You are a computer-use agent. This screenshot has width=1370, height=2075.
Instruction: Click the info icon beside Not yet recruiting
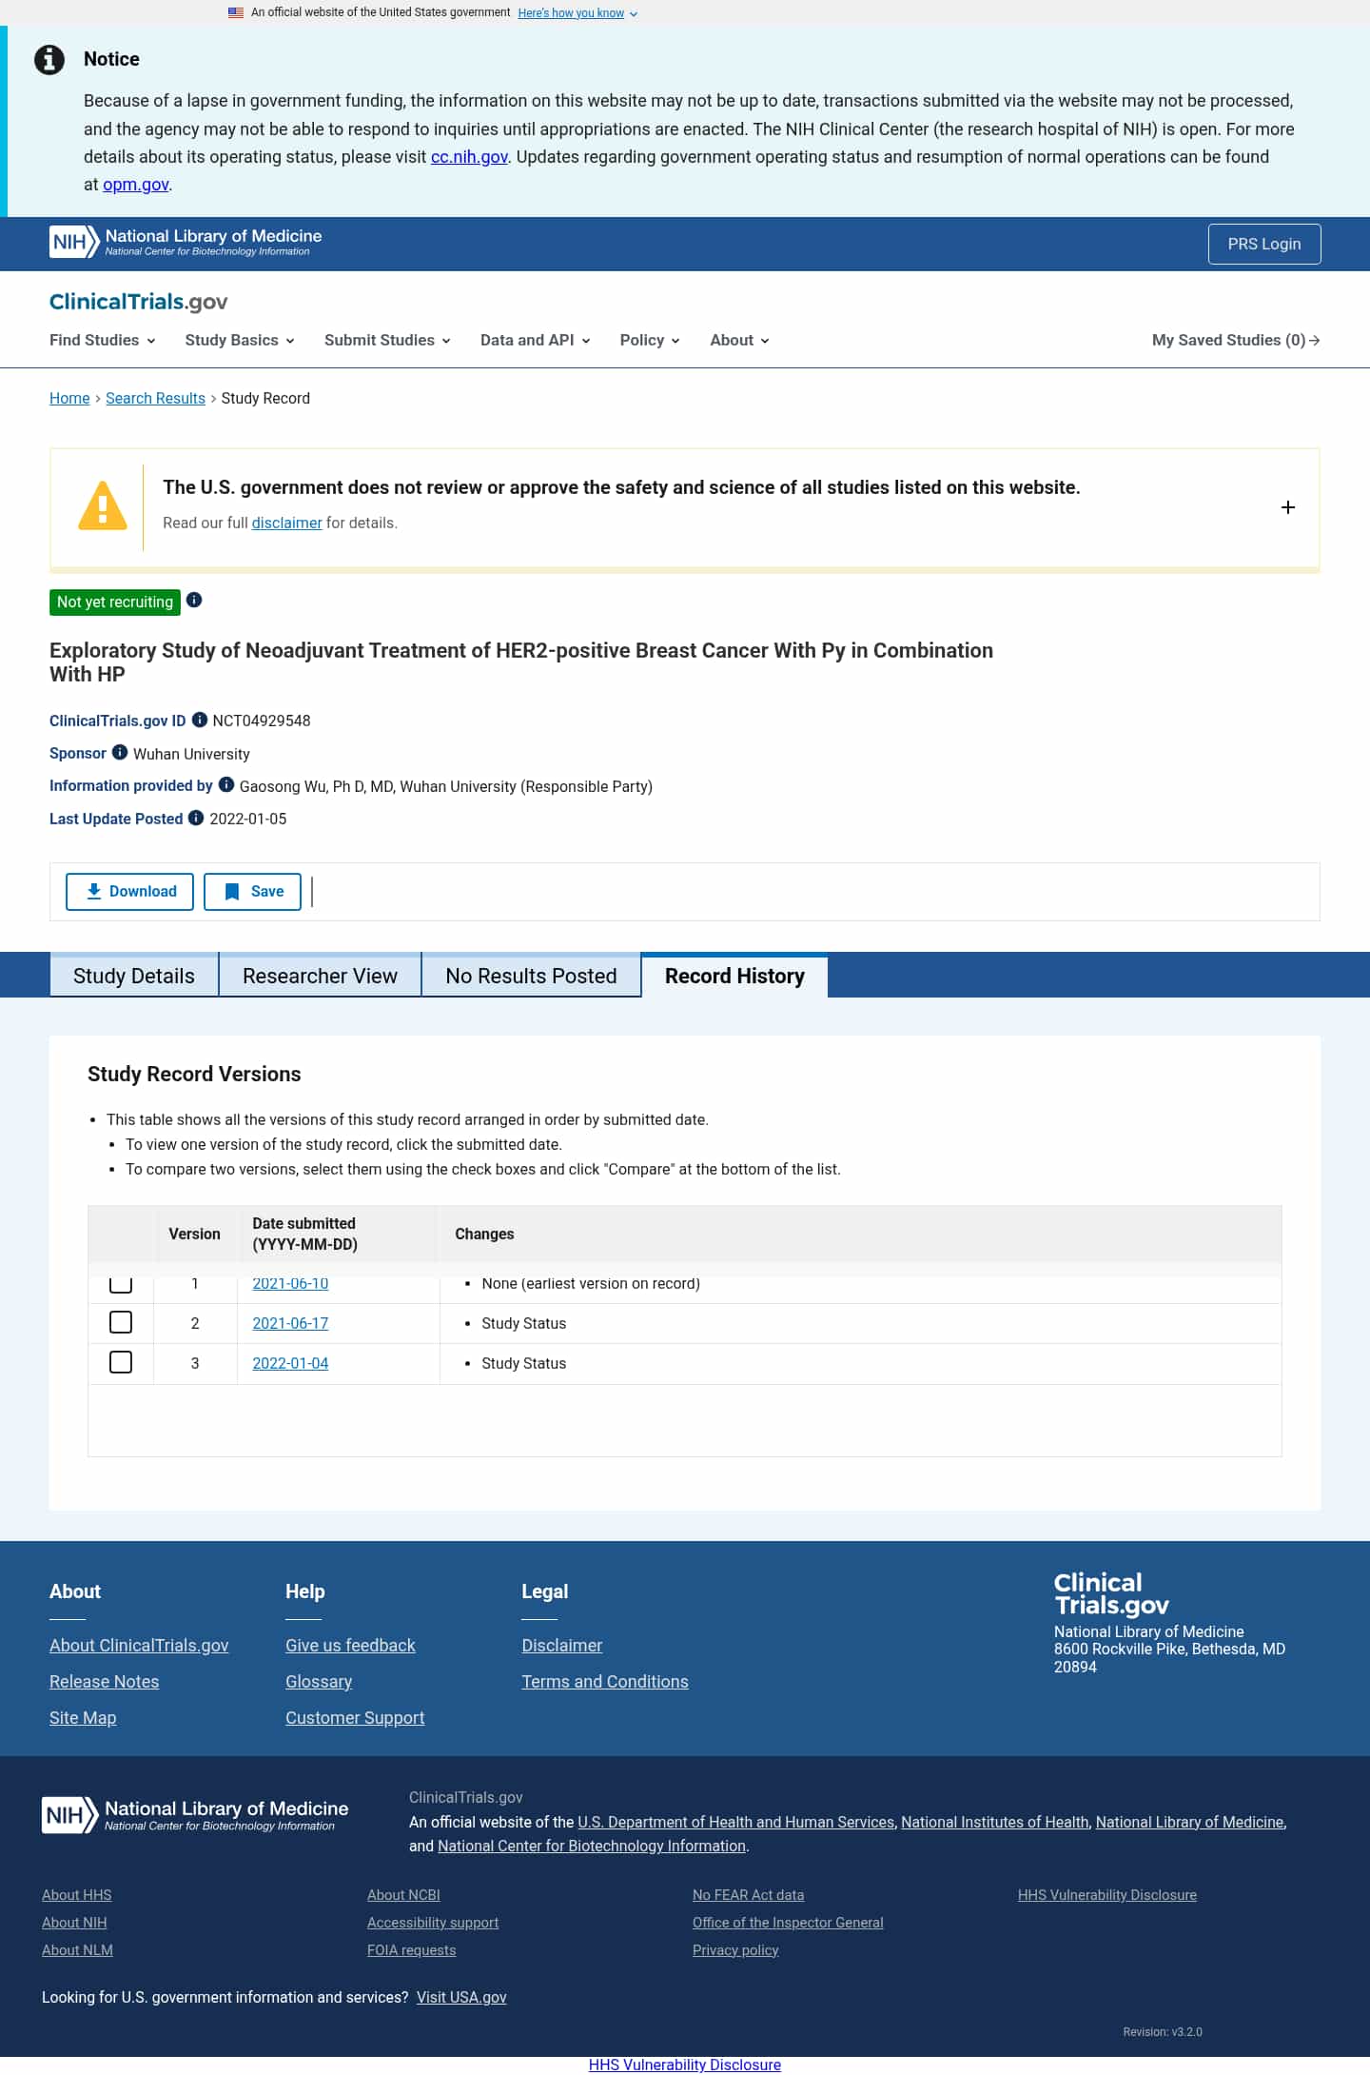click(x=194, y=600)
